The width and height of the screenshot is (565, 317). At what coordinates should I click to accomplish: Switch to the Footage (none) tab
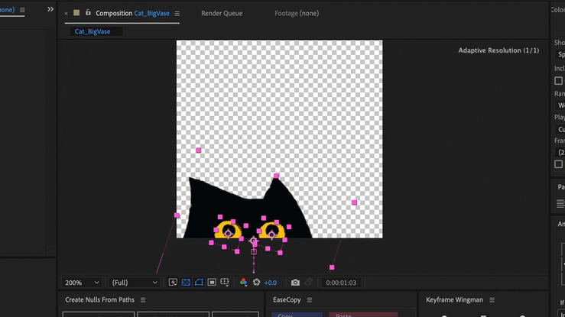297,13
